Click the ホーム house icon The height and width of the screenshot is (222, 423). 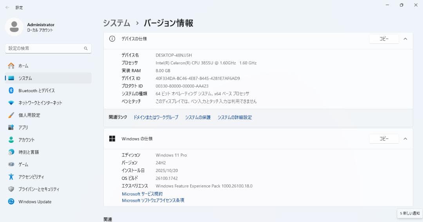click(x=11, y=66)
